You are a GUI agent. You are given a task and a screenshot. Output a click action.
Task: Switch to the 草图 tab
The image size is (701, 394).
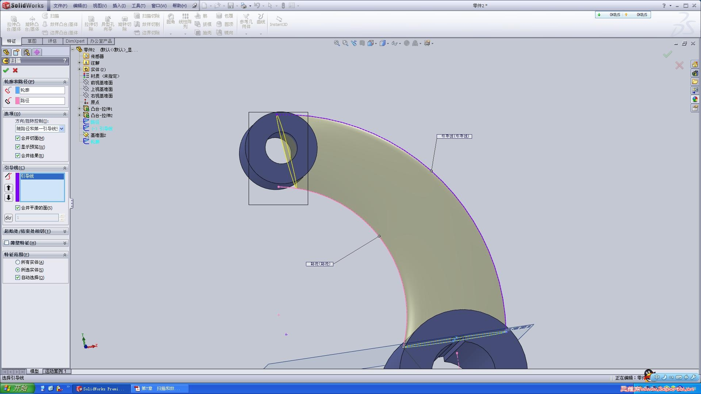(32, 41)
